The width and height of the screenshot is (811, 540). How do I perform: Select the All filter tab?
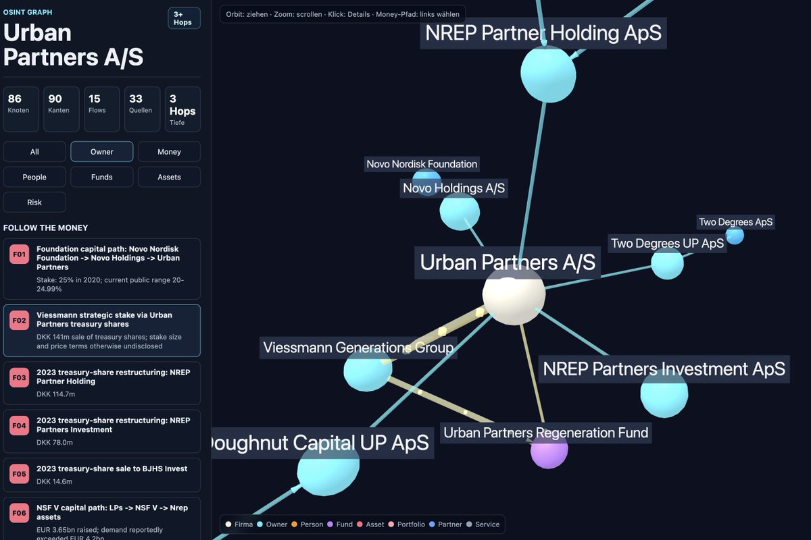tap(34, 152)
